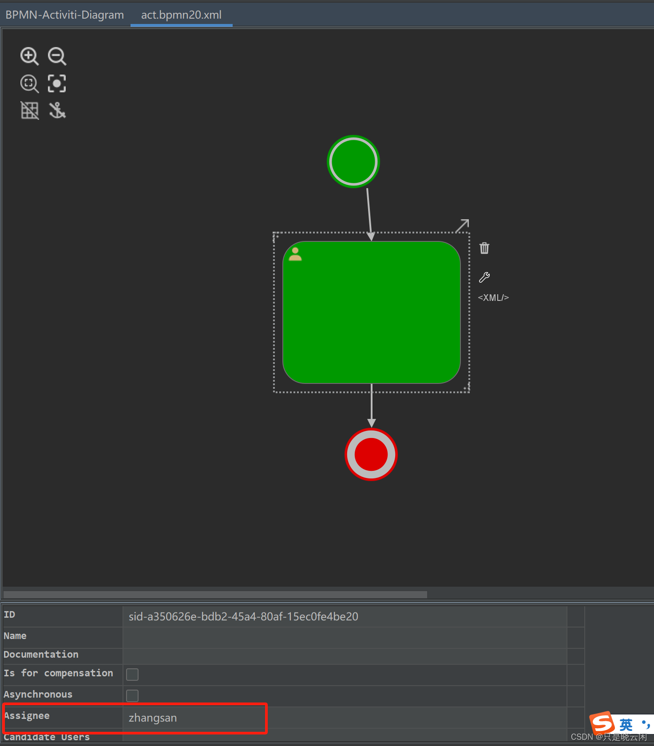Click the Documentation property label
The width and height of the screenshot is (654, 746).
click(41, 655)
